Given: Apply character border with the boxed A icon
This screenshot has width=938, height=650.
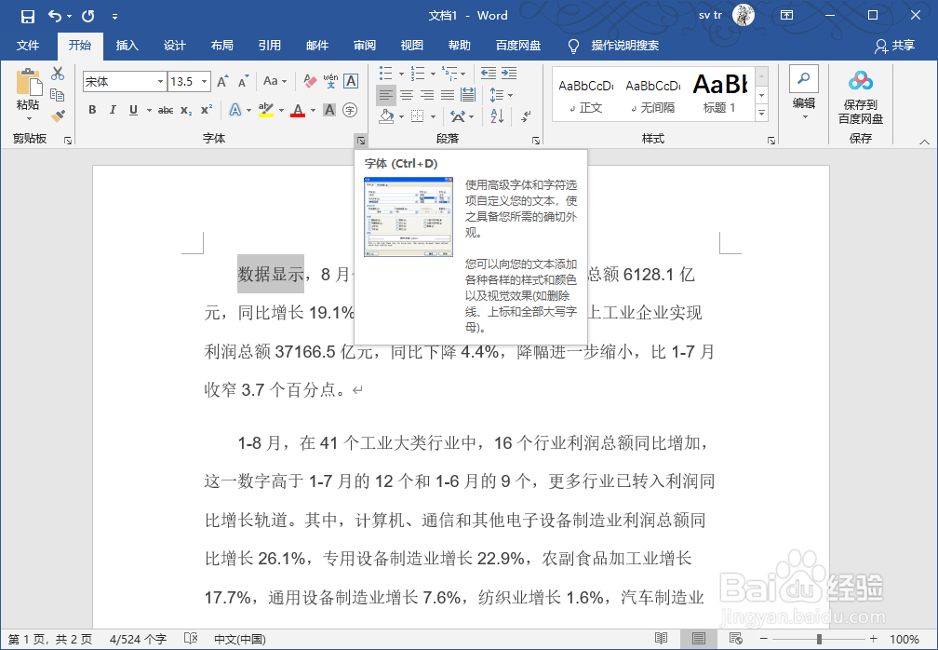Looking at the screenshot, I should (x=351, y=81).
